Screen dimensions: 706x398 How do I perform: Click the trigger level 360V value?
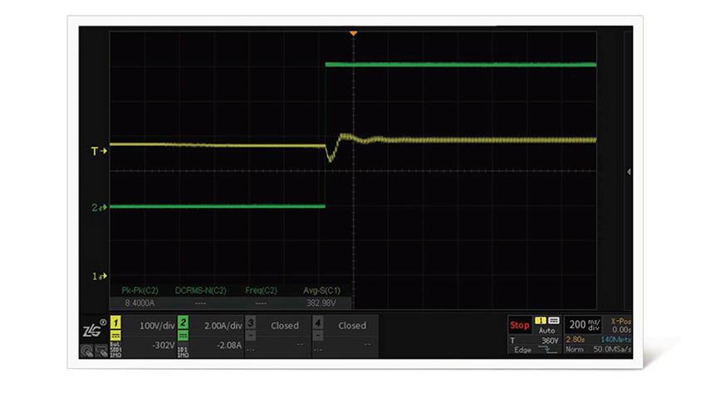tap(550, 341)
